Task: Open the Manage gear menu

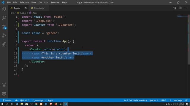Action: [x=4, y=94]
